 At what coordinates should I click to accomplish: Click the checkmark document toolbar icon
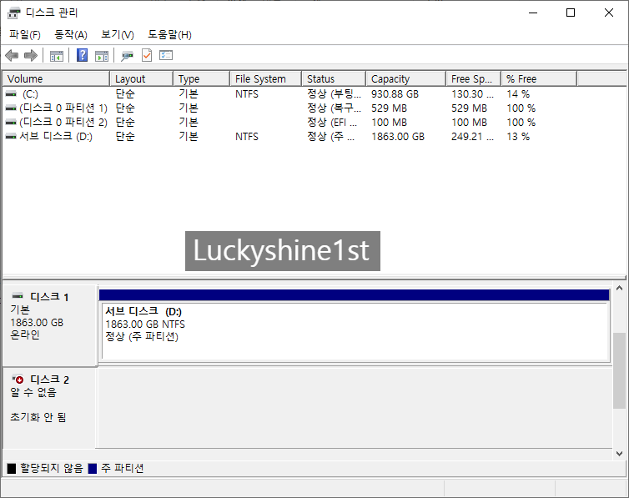pyautogui.click(x=147, y=55)
